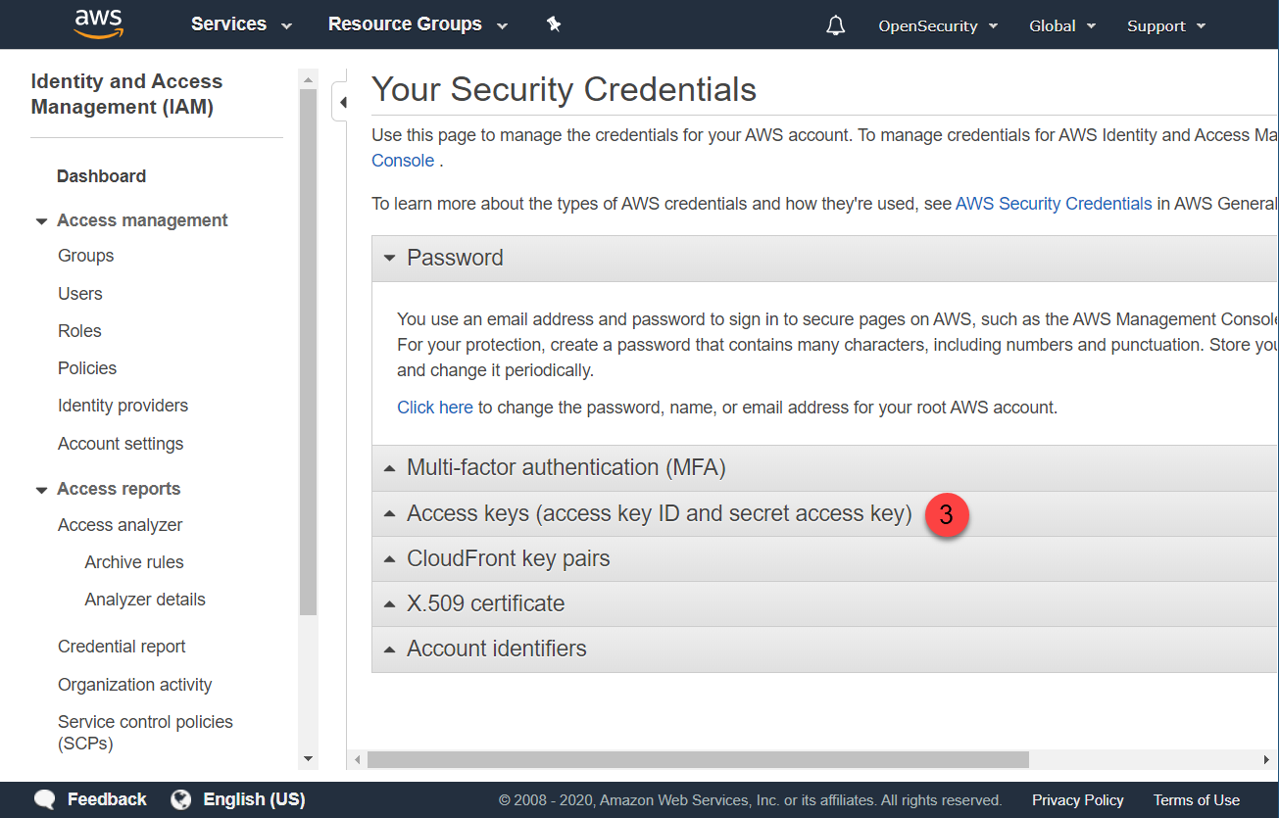Open Service control policies (SCPs)
The width and height of the screenshot is (1279, 818).
click(x=145, y=733)
